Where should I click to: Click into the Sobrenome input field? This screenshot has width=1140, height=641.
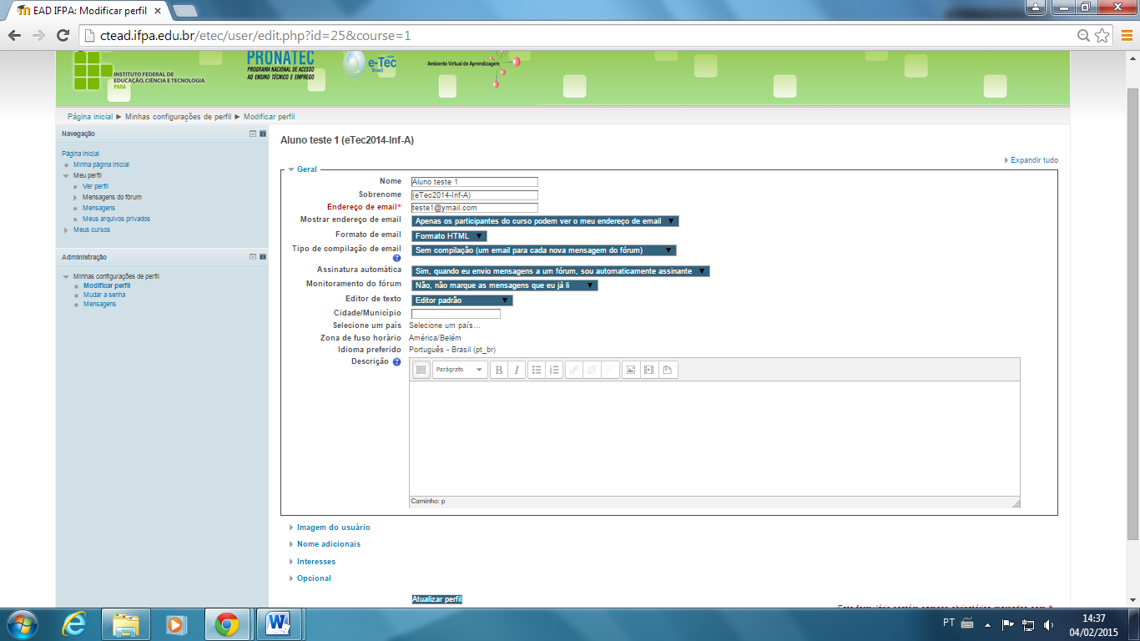pos(475,195)
